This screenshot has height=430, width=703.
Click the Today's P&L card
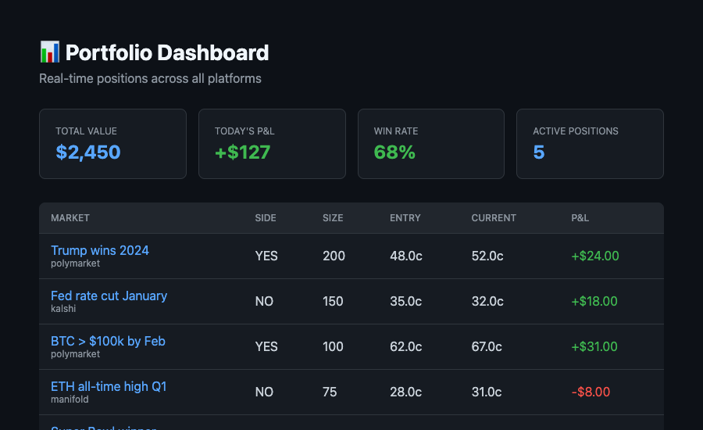(272, 144)
